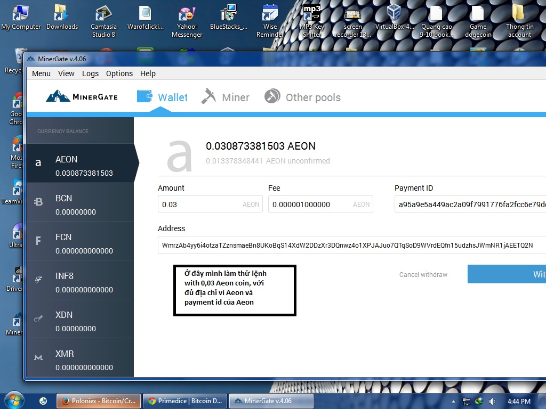Image resolution: width=546 pixels, height=409 pixels.
Task: Open the Downloads folder on desktop
Action: click(x=62, y=17)
